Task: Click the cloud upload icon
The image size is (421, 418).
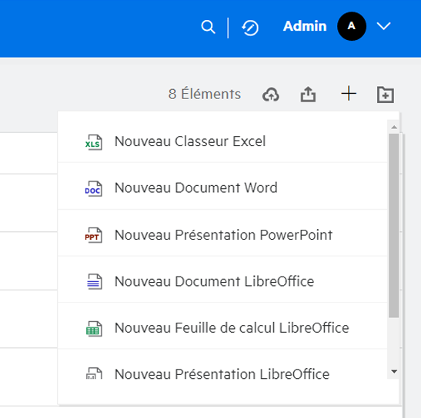Action: (271, 95)
